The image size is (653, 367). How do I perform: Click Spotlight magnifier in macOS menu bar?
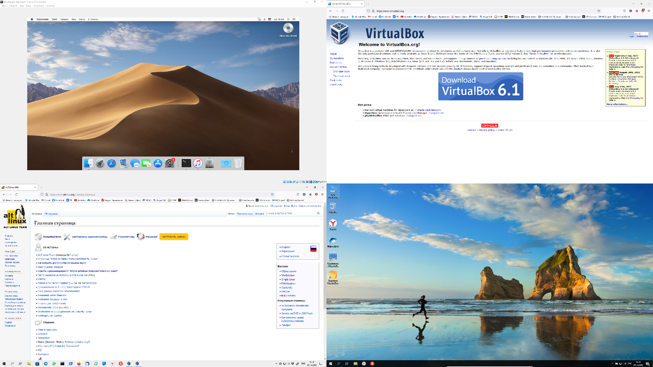tap(288, 19)
